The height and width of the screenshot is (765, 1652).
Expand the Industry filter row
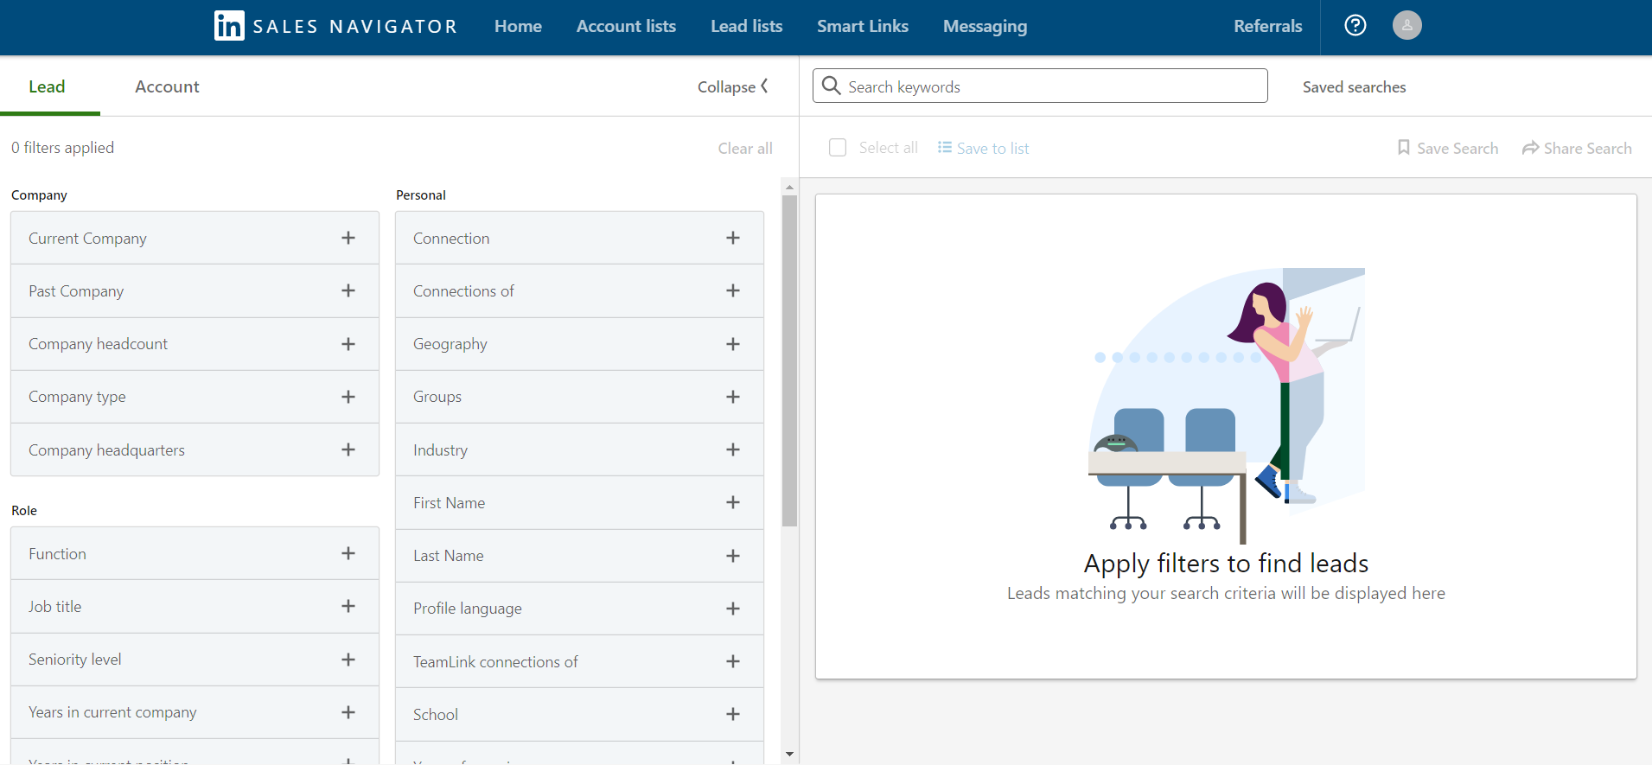[579, 449]
